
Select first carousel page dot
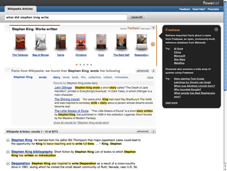click(x=77, y=65)
